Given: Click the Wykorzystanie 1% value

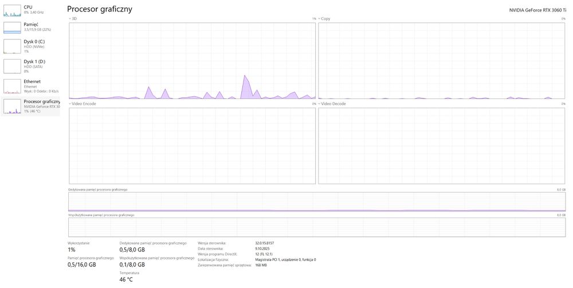Looking at the screenshot, I should pyautogui.click(x=72, y=250).
